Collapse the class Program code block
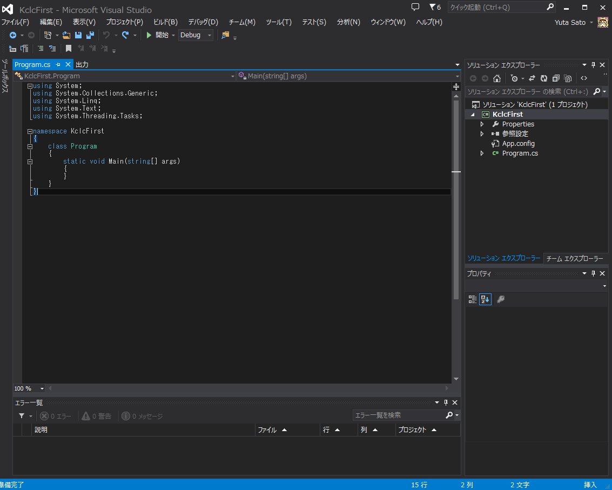 [x=30, y=147]
